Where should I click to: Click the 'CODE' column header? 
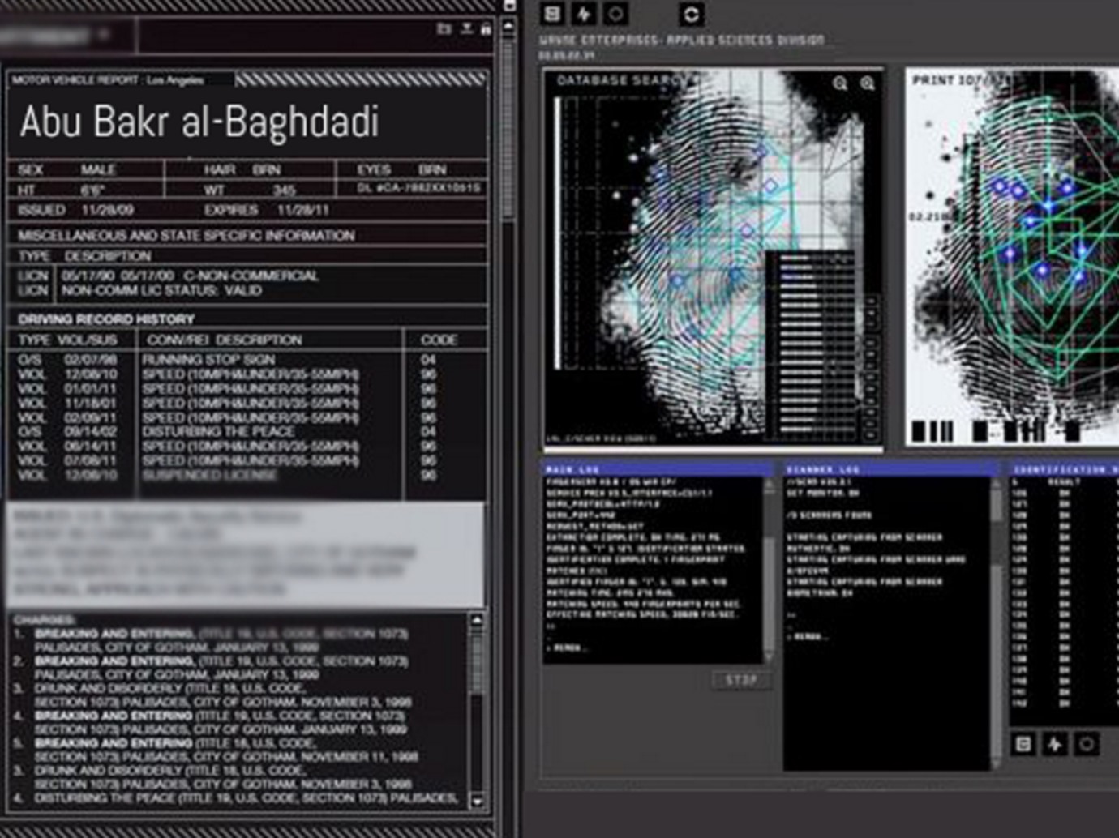[x=439, y=340]
